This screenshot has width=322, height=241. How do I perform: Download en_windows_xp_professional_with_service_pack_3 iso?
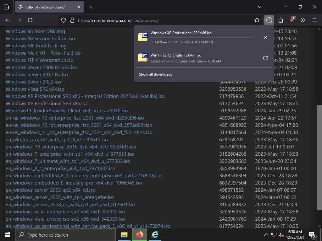pyautogui.click(x=88, y=226)
